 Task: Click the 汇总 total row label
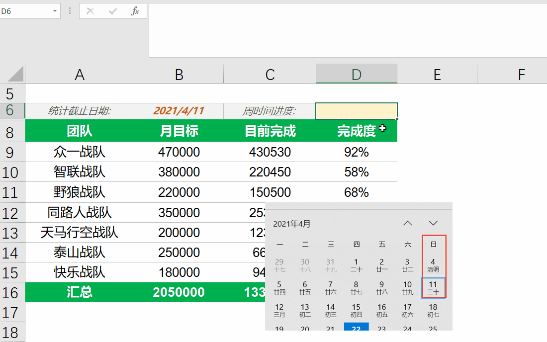coord(80,292)
